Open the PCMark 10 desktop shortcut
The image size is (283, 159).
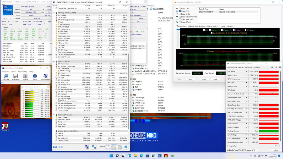(x=5, y=126)
